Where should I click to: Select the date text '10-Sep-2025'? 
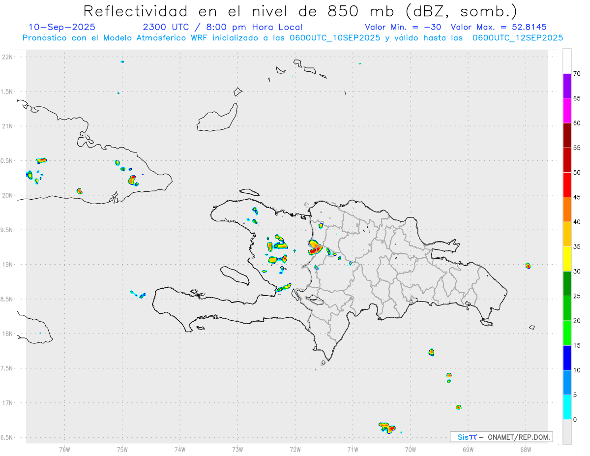62,27
